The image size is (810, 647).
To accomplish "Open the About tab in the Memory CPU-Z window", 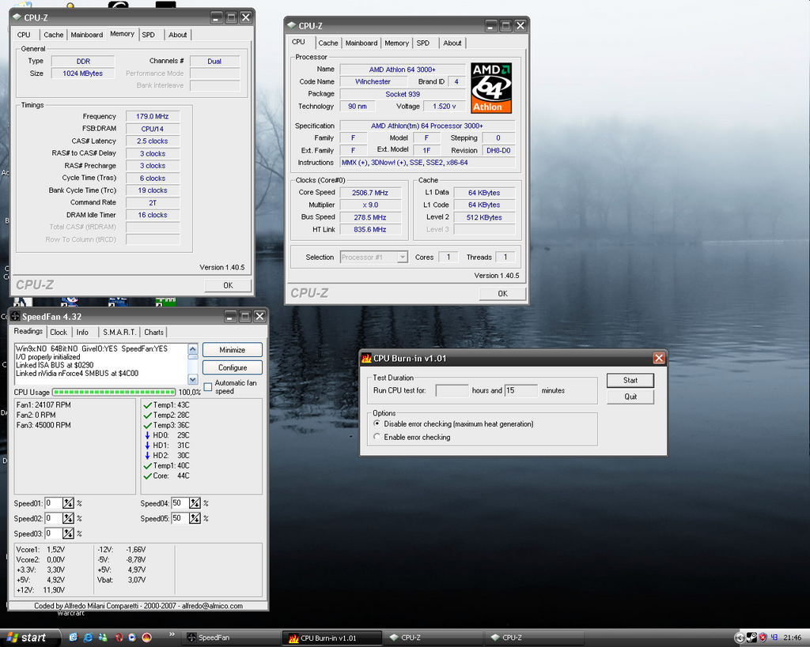I will tap(178, 35).
